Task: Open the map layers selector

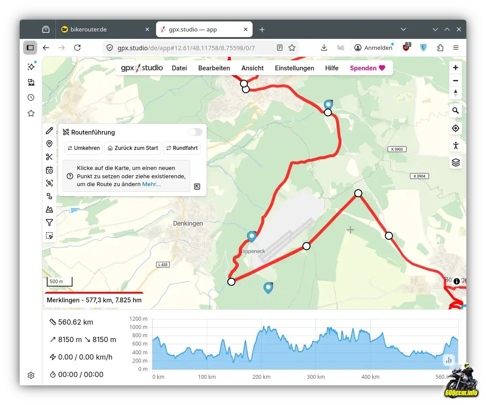Action: tap(455, 163)
